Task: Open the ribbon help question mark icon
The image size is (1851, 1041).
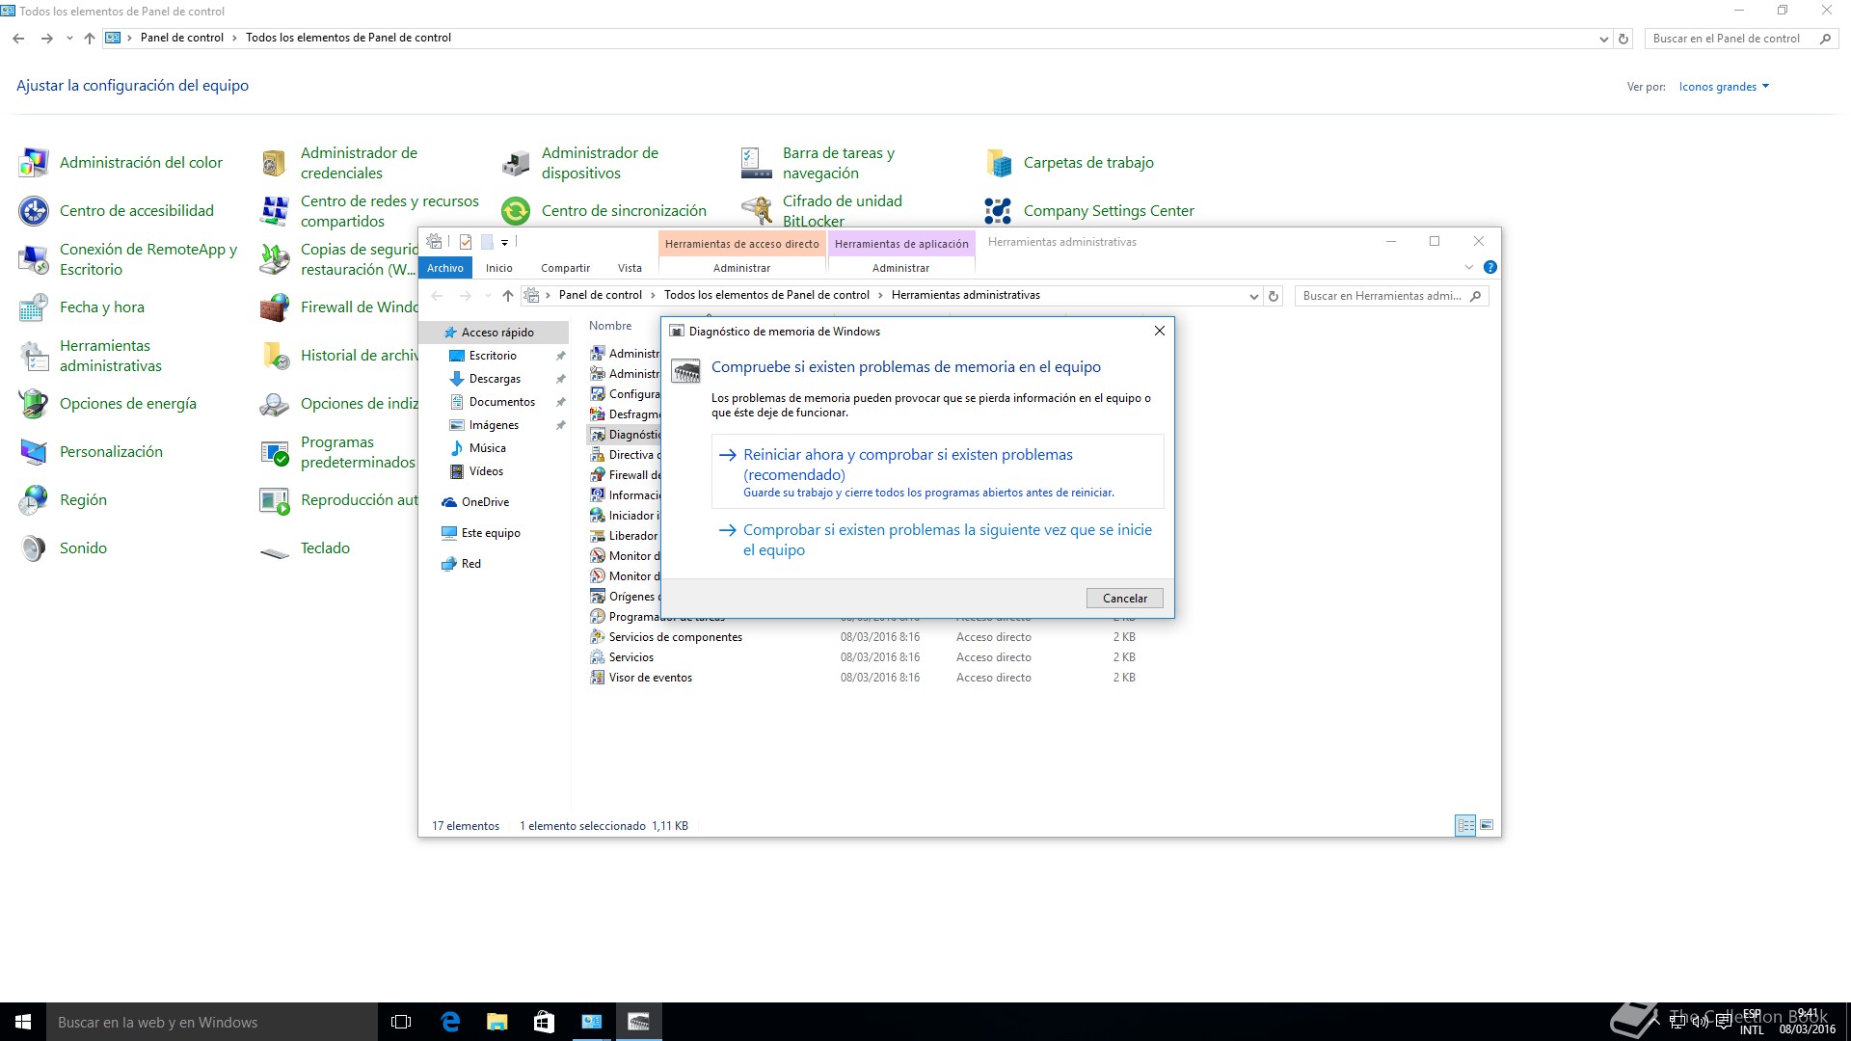Action: tap(1490, 268)
